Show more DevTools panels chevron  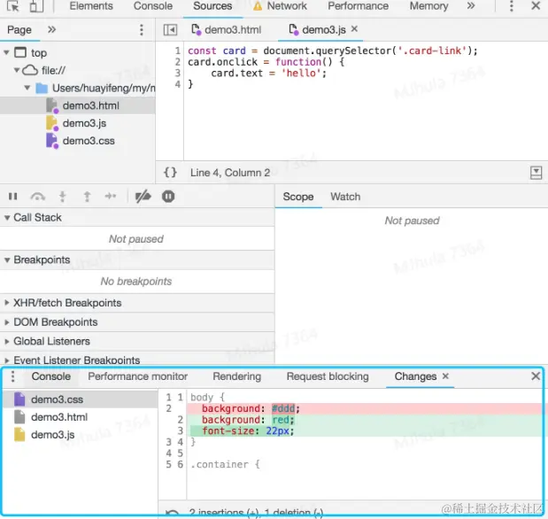tap(471, 6)
